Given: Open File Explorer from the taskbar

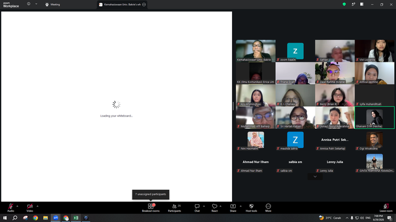Looking at the screenshot, I should pyautogui.click(x=45, y=218).
